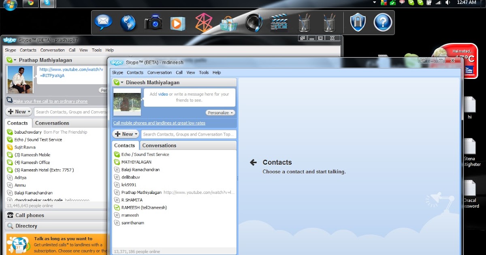Open the orange play media dock icon

[x=178, y=23]
